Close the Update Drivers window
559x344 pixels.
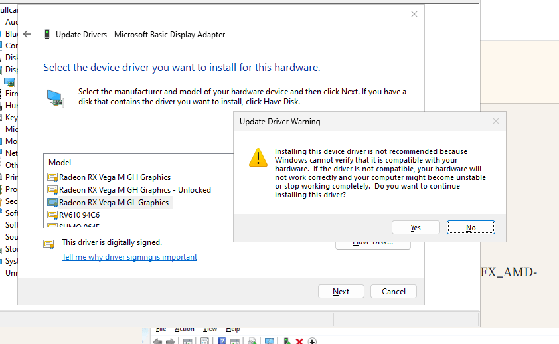[x=414, y=14]
